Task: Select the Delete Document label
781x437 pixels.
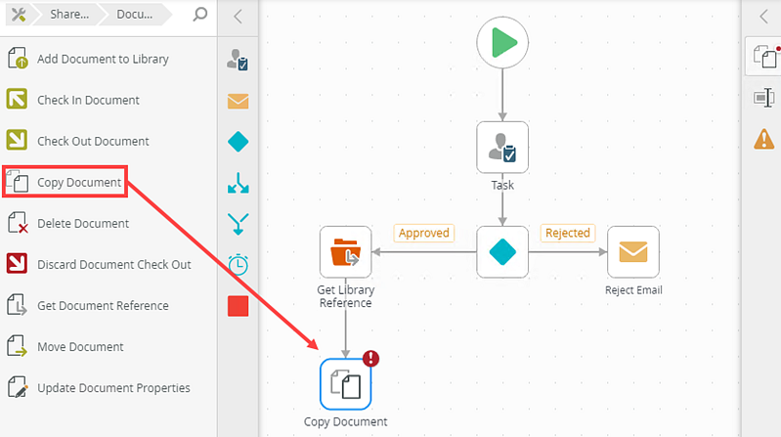Action: 83,224
